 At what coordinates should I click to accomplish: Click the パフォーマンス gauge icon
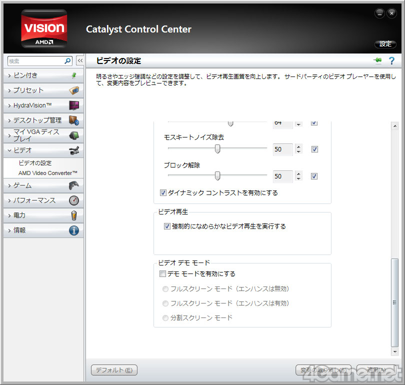(74, 200)
